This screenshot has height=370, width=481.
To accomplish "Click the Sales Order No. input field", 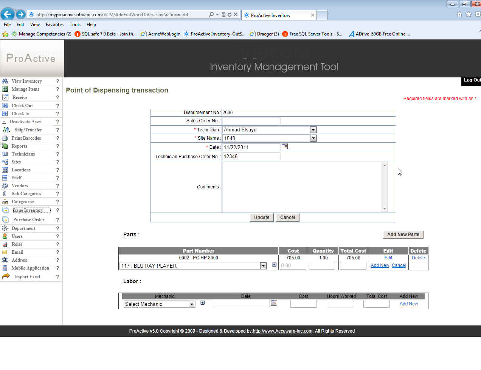I will [x=251, y=121].
